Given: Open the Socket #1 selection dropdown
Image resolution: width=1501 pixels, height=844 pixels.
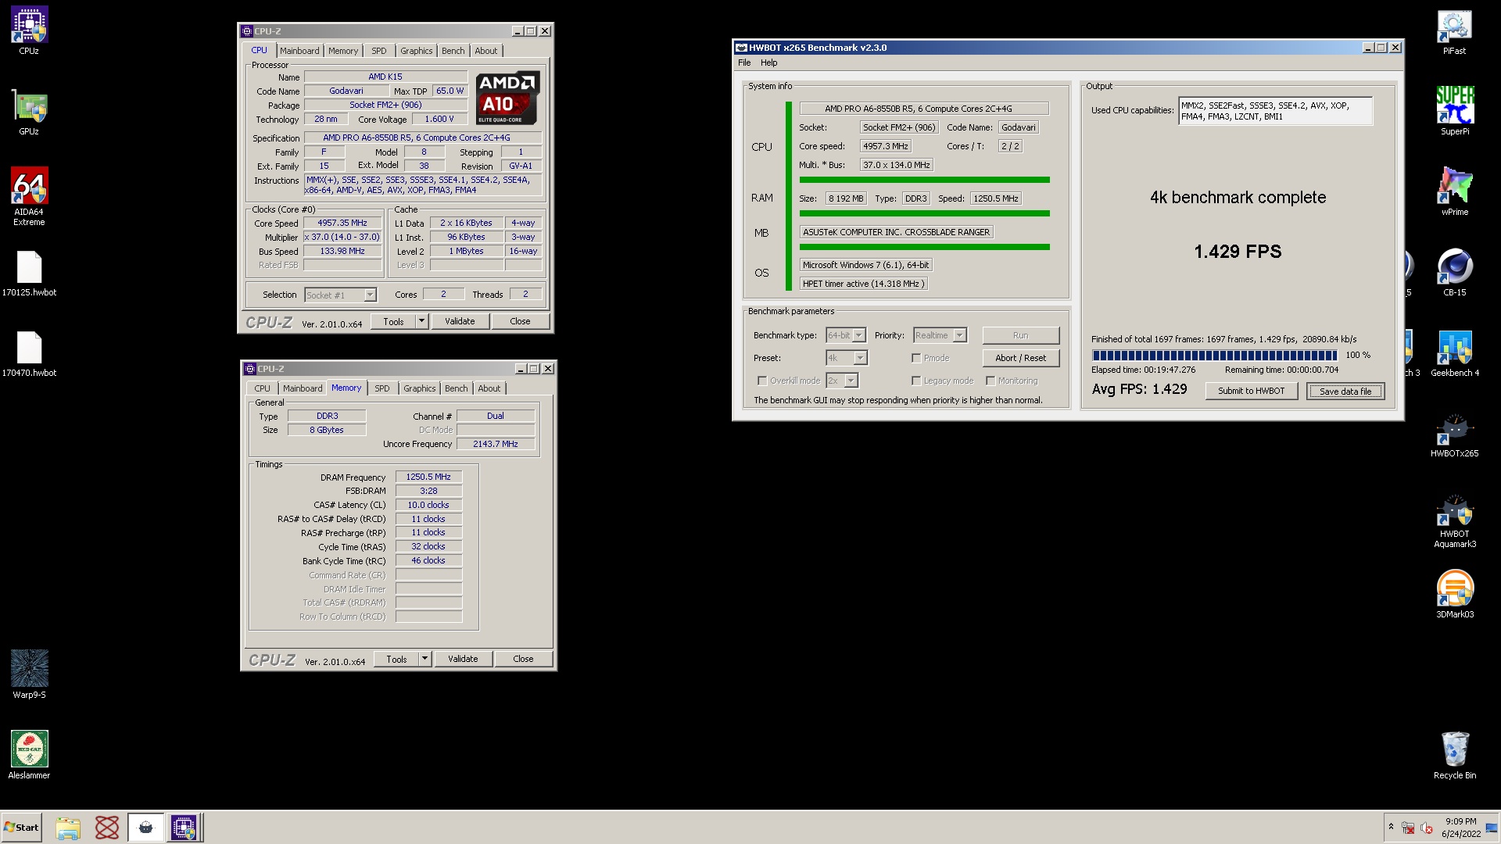Looking at the screenshot, I should (x=340, y=295).
